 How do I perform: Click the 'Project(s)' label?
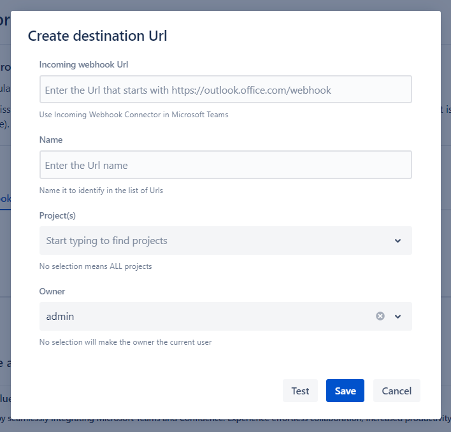point(57,215)
